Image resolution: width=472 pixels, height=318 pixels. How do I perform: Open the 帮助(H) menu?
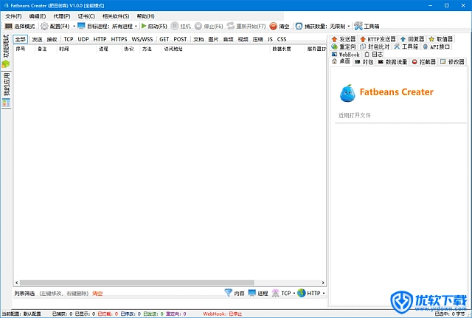point(146,16)
